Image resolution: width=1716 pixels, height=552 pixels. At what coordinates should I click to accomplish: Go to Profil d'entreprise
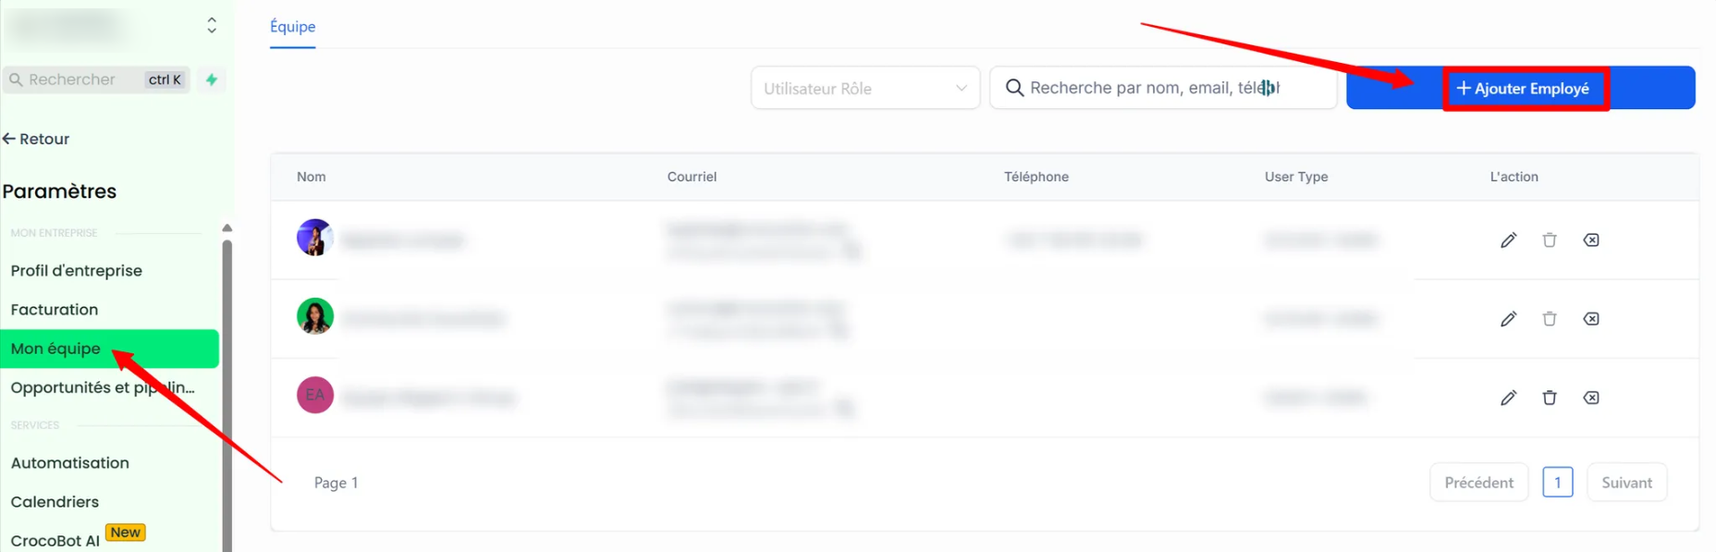click(77, 271)
